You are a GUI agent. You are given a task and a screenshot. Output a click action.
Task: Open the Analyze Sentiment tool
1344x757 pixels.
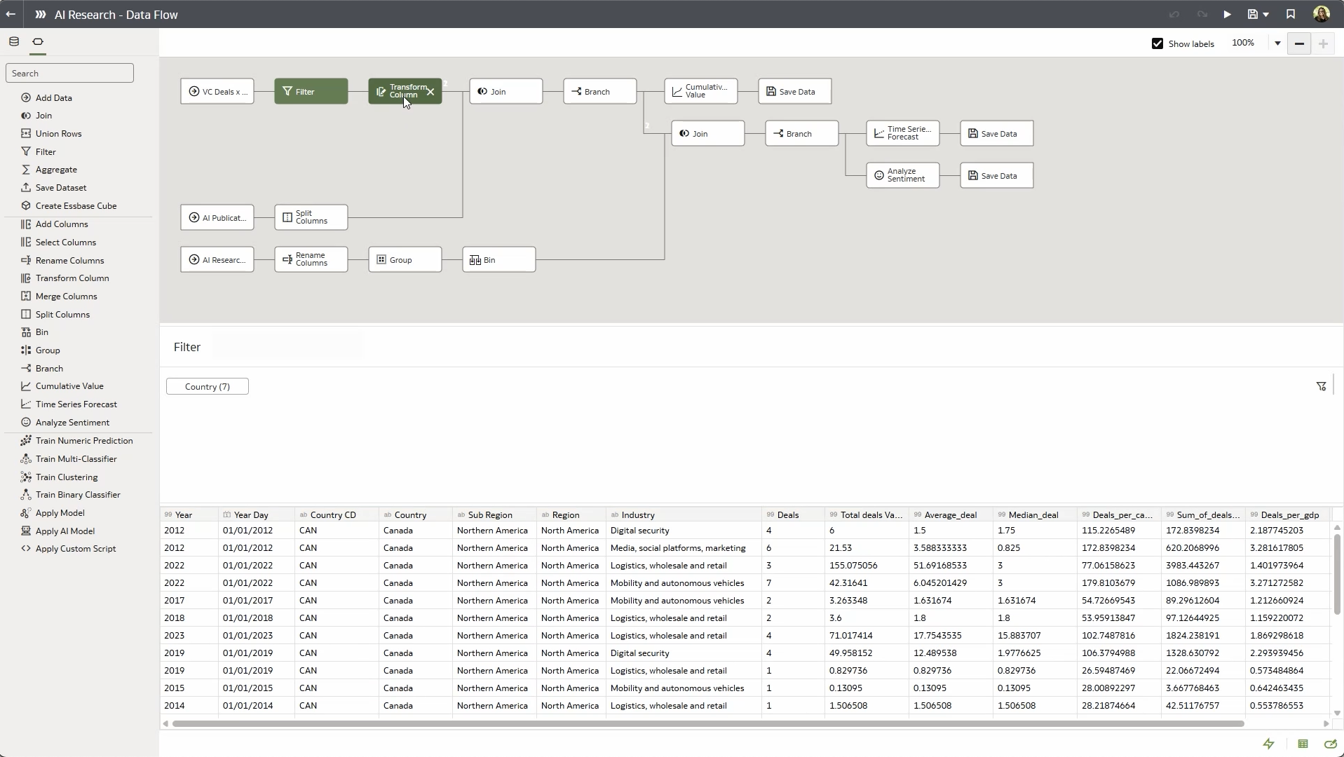click(x=72, y=422)
